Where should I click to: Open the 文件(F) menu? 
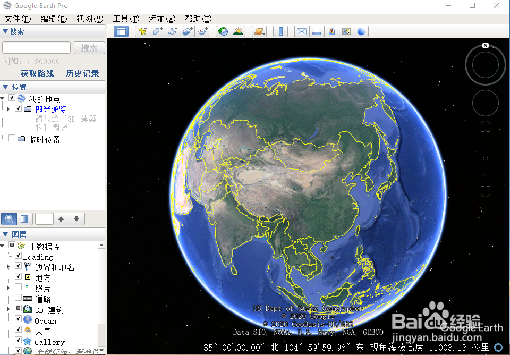point(18,19)
